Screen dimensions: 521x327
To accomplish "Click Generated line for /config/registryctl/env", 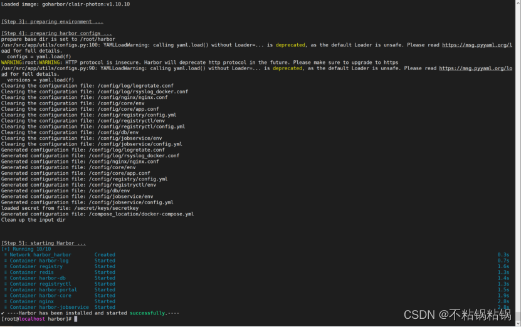I will (x=78, y=185).
